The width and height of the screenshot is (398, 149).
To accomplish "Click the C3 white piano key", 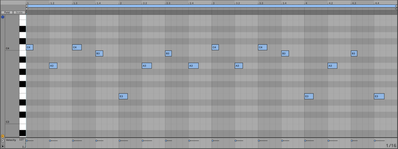I will (x=23, y=121).
